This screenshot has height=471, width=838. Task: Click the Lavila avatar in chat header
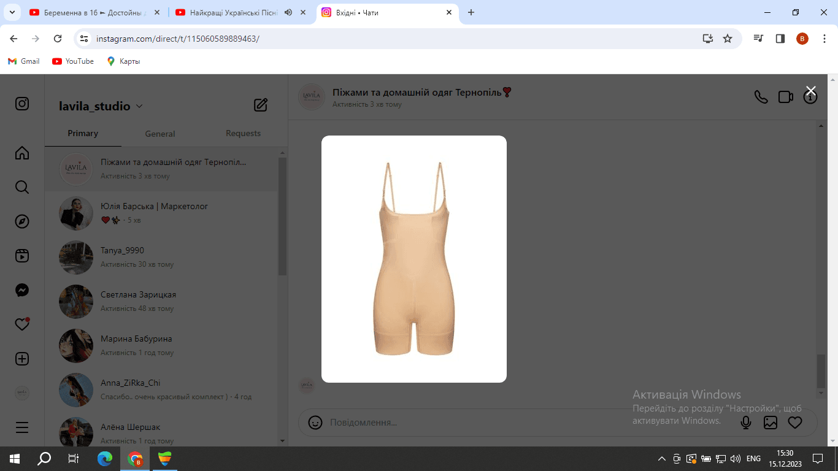coord(312,97)
